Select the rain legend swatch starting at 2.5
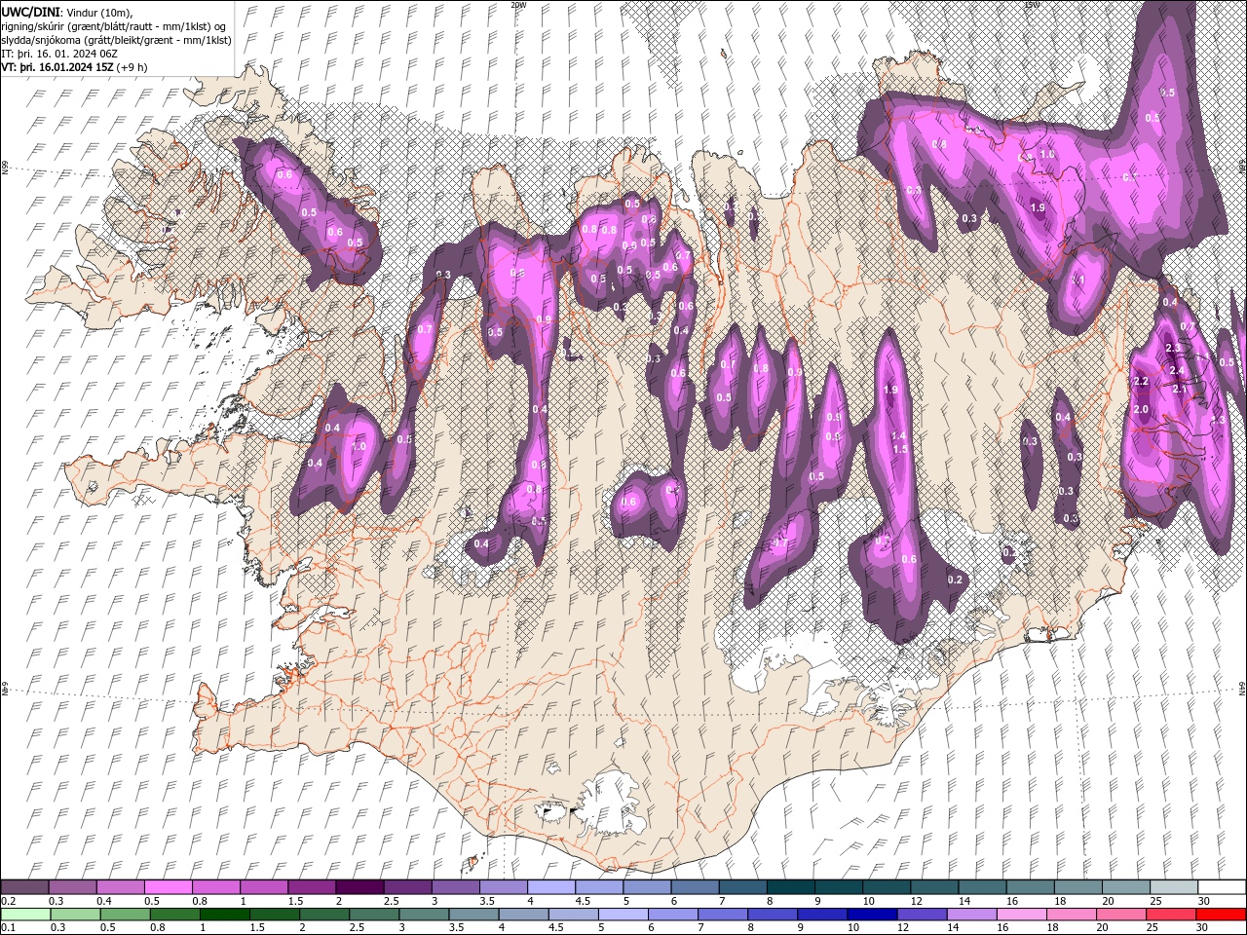The height and width of the screenshot is (935, 1247). click(374, 915)
